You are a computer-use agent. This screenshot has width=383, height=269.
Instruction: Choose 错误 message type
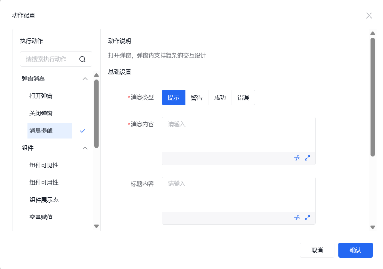(x=243, y=98)
